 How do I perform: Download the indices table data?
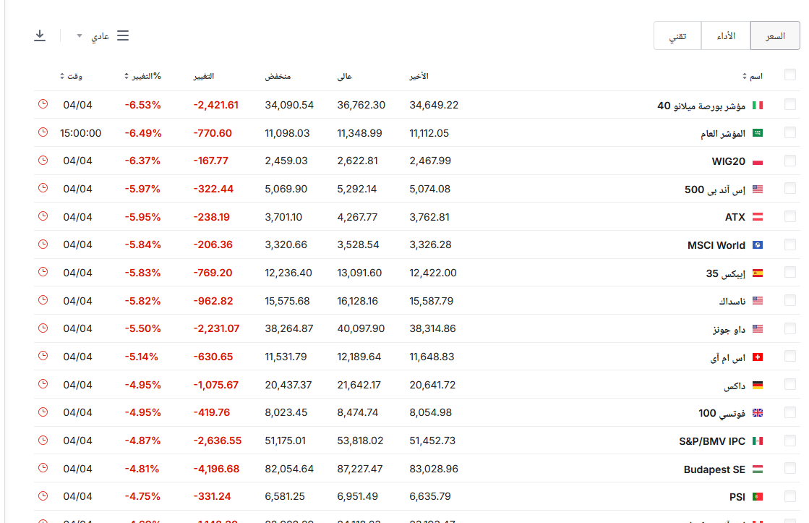coord(40,35)
